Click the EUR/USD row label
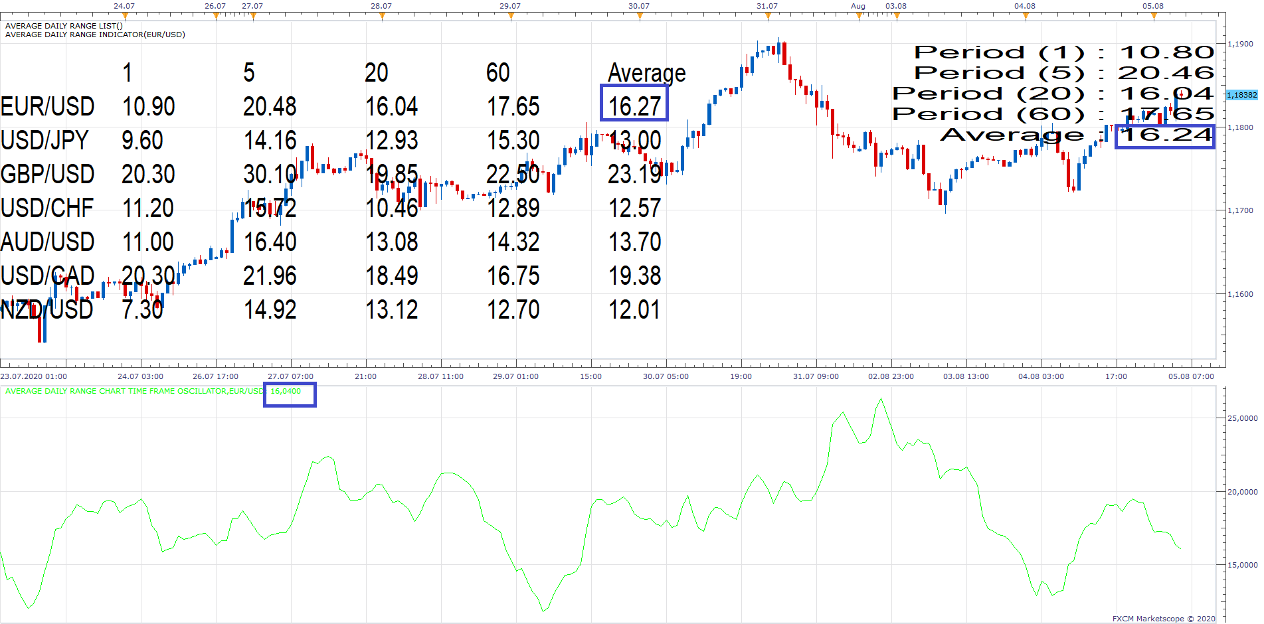The height and width of the screenshot is (624, 1264). click(x=47, y=106)
